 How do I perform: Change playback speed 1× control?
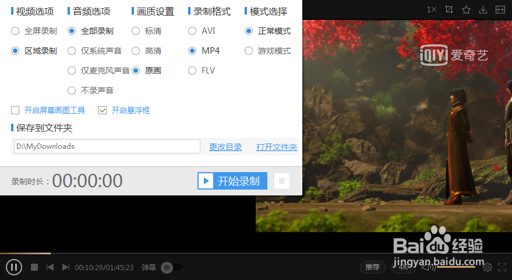click(x=432, y=10)
